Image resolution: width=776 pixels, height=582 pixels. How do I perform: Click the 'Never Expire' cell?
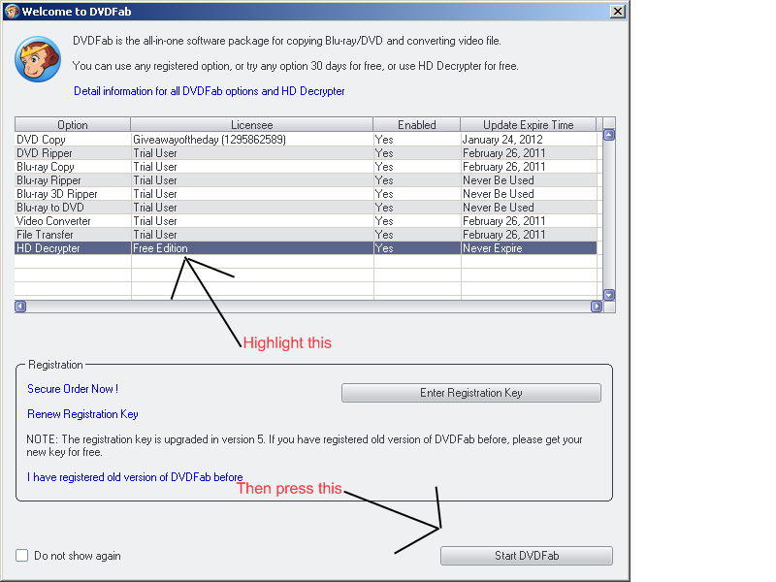click(529, 248)
